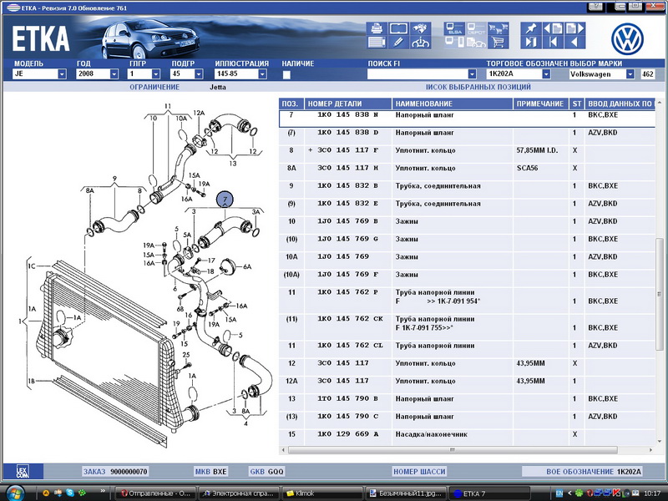This screenshot has width=668, height=501.
Task: Click the printer icon in the toolbar
Action: [x=377, y=29]
